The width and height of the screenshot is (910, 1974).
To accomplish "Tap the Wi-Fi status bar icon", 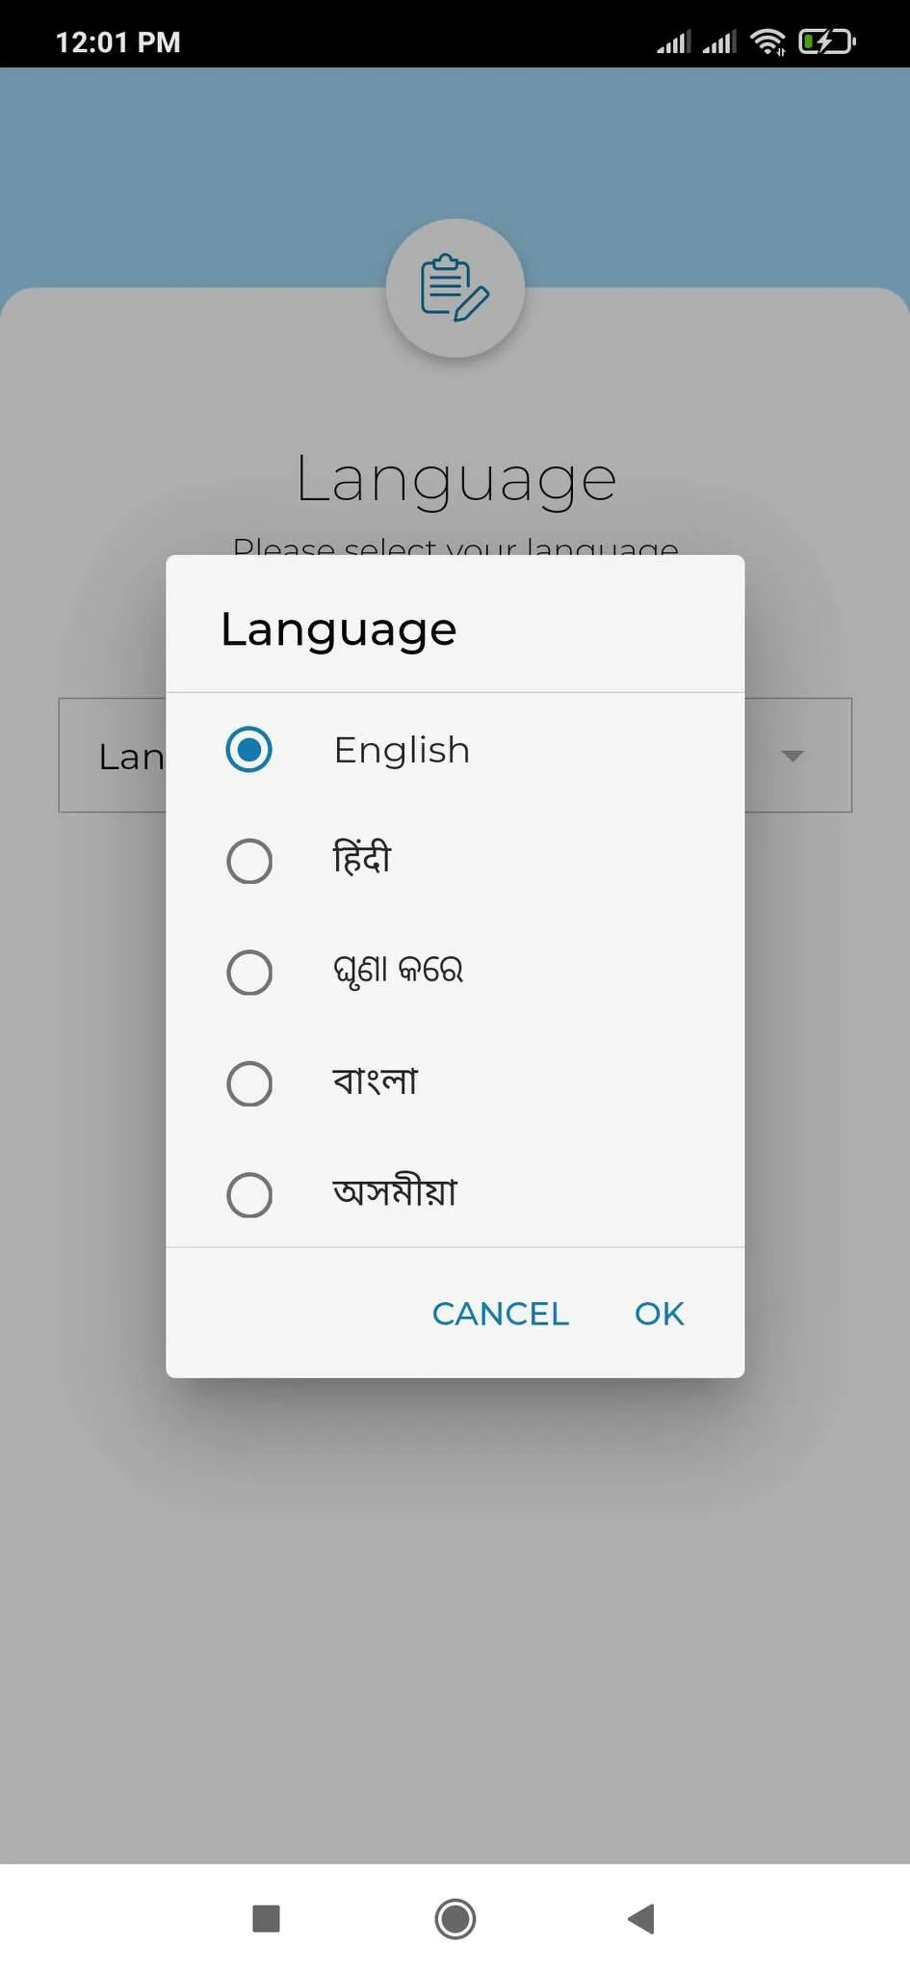I will [x=767, y=41].
